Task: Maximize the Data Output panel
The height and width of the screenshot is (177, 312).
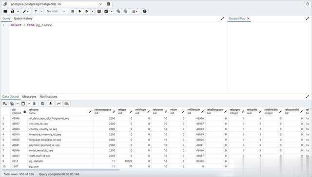Action: pyautogui.click(x=308, y=97)
